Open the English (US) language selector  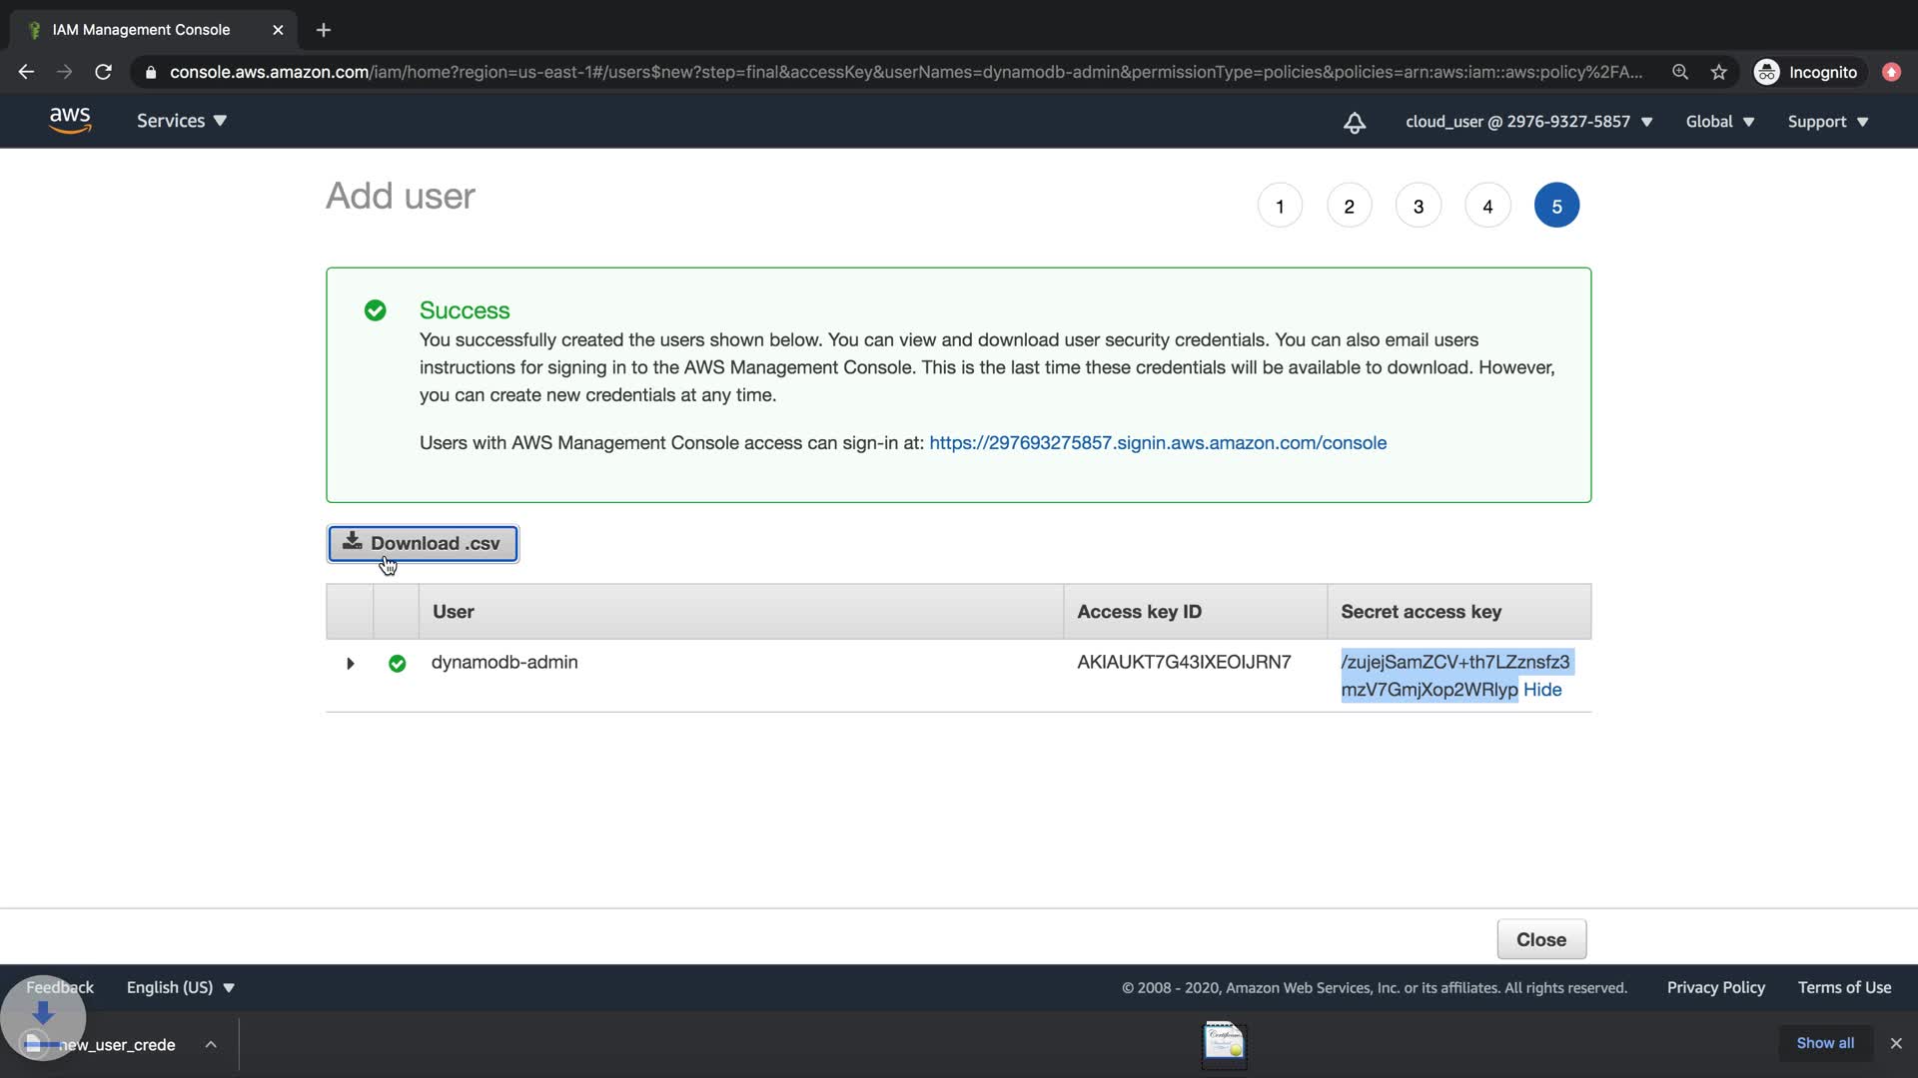tap(180, 987)
